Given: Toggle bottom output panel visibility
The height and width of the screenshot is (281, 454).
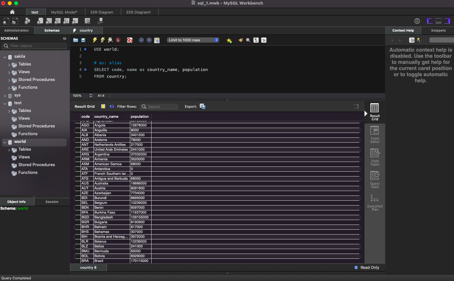Looking at the screenshot, I should point(438,21).
